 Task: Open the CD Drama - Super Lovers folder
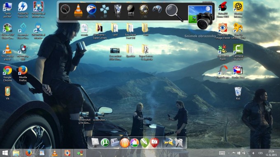click(x=100, y=31)
